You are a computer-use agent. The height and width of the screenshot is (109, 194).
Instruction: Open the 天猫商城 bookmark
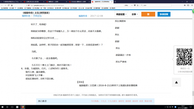pos(28,8)
